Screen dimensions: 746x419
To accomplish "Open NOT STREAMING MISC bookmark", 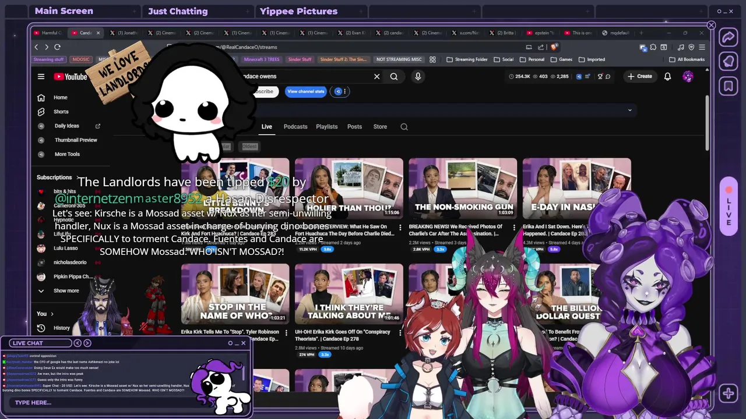I will coord(399,59).
